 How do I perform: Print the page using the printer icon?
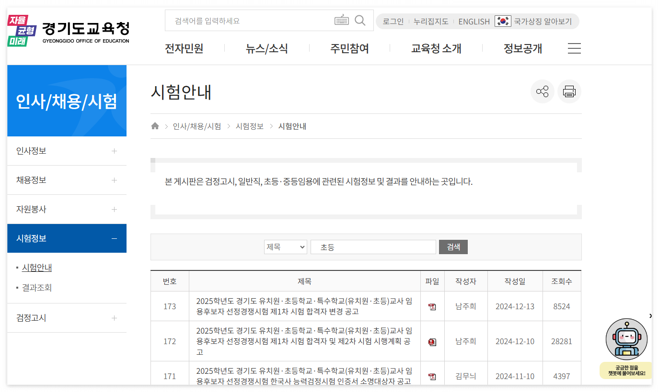pos(569,91)
